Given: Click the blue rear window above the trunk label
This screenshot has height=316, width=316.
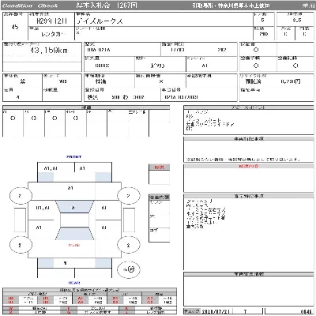Looking at the screenshot, I should pyautogui.click(x=74, y=233).
